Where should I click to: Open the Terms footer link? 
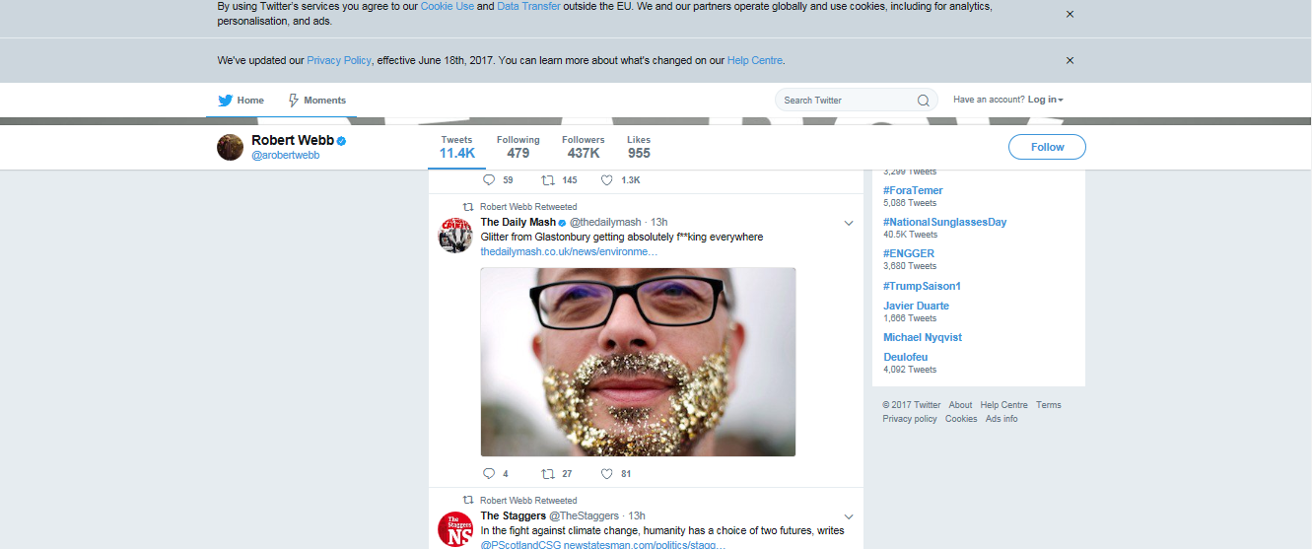[1049, 405]
